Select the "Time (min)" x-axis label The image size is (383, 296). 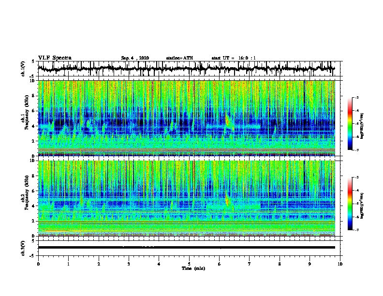point(193,268)
